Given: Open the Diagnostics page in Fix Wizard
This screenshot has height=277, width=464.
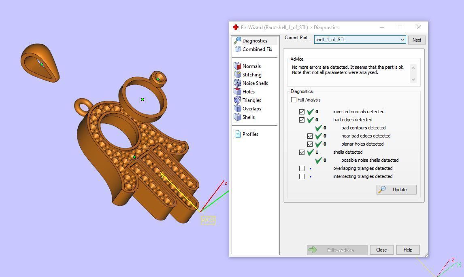Looking at the screenshot, I should 255,40.
